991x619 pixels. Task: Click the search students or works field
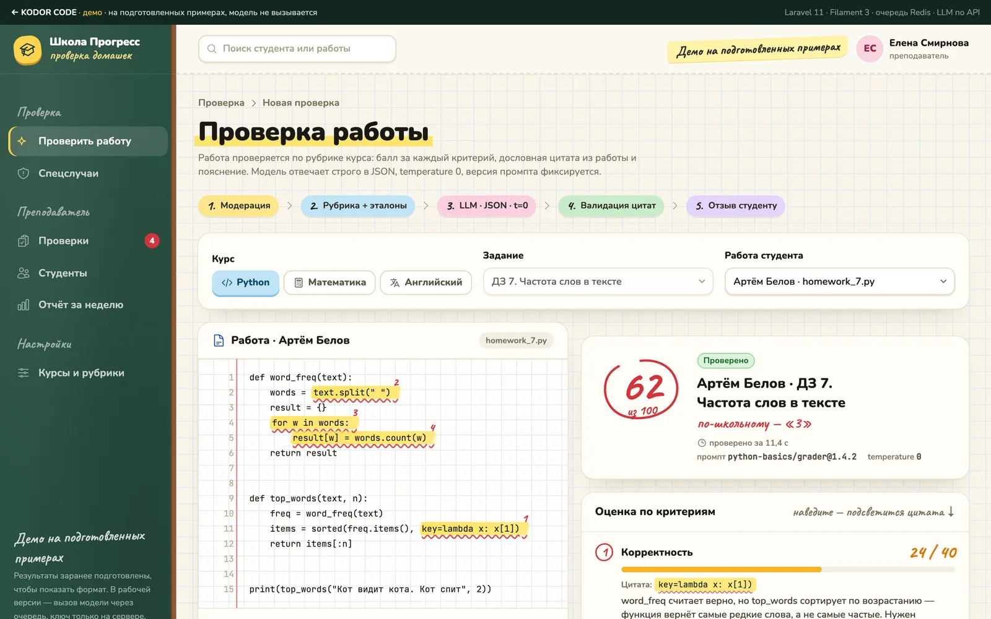297,49
